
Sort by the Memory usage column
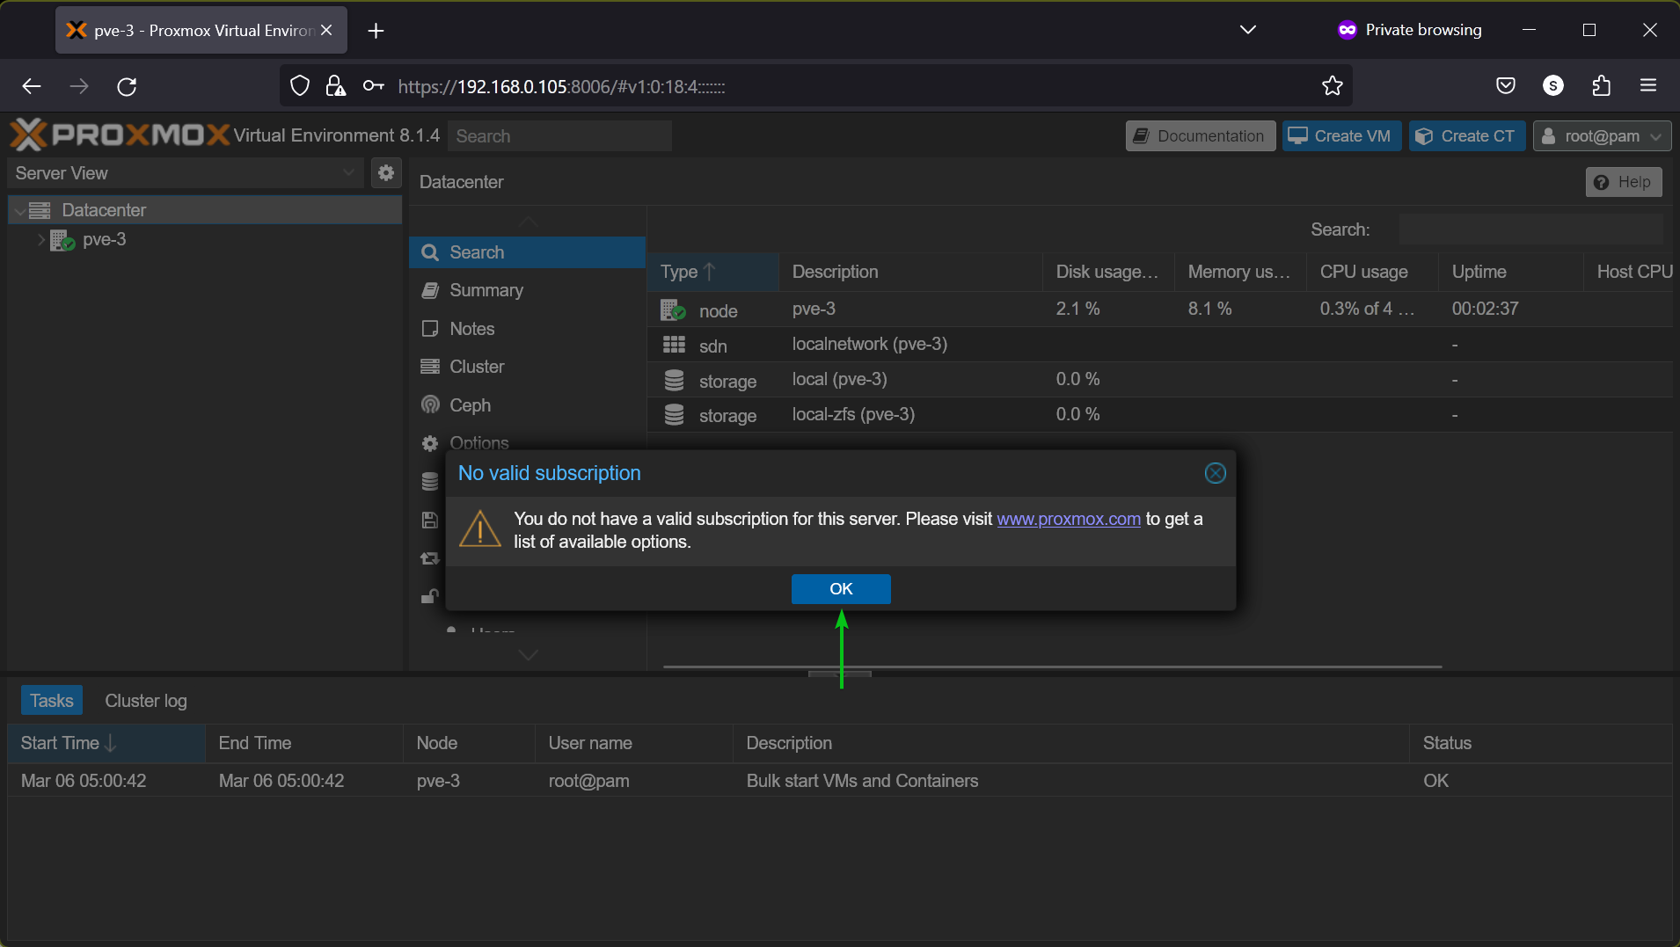(1240, 272)
